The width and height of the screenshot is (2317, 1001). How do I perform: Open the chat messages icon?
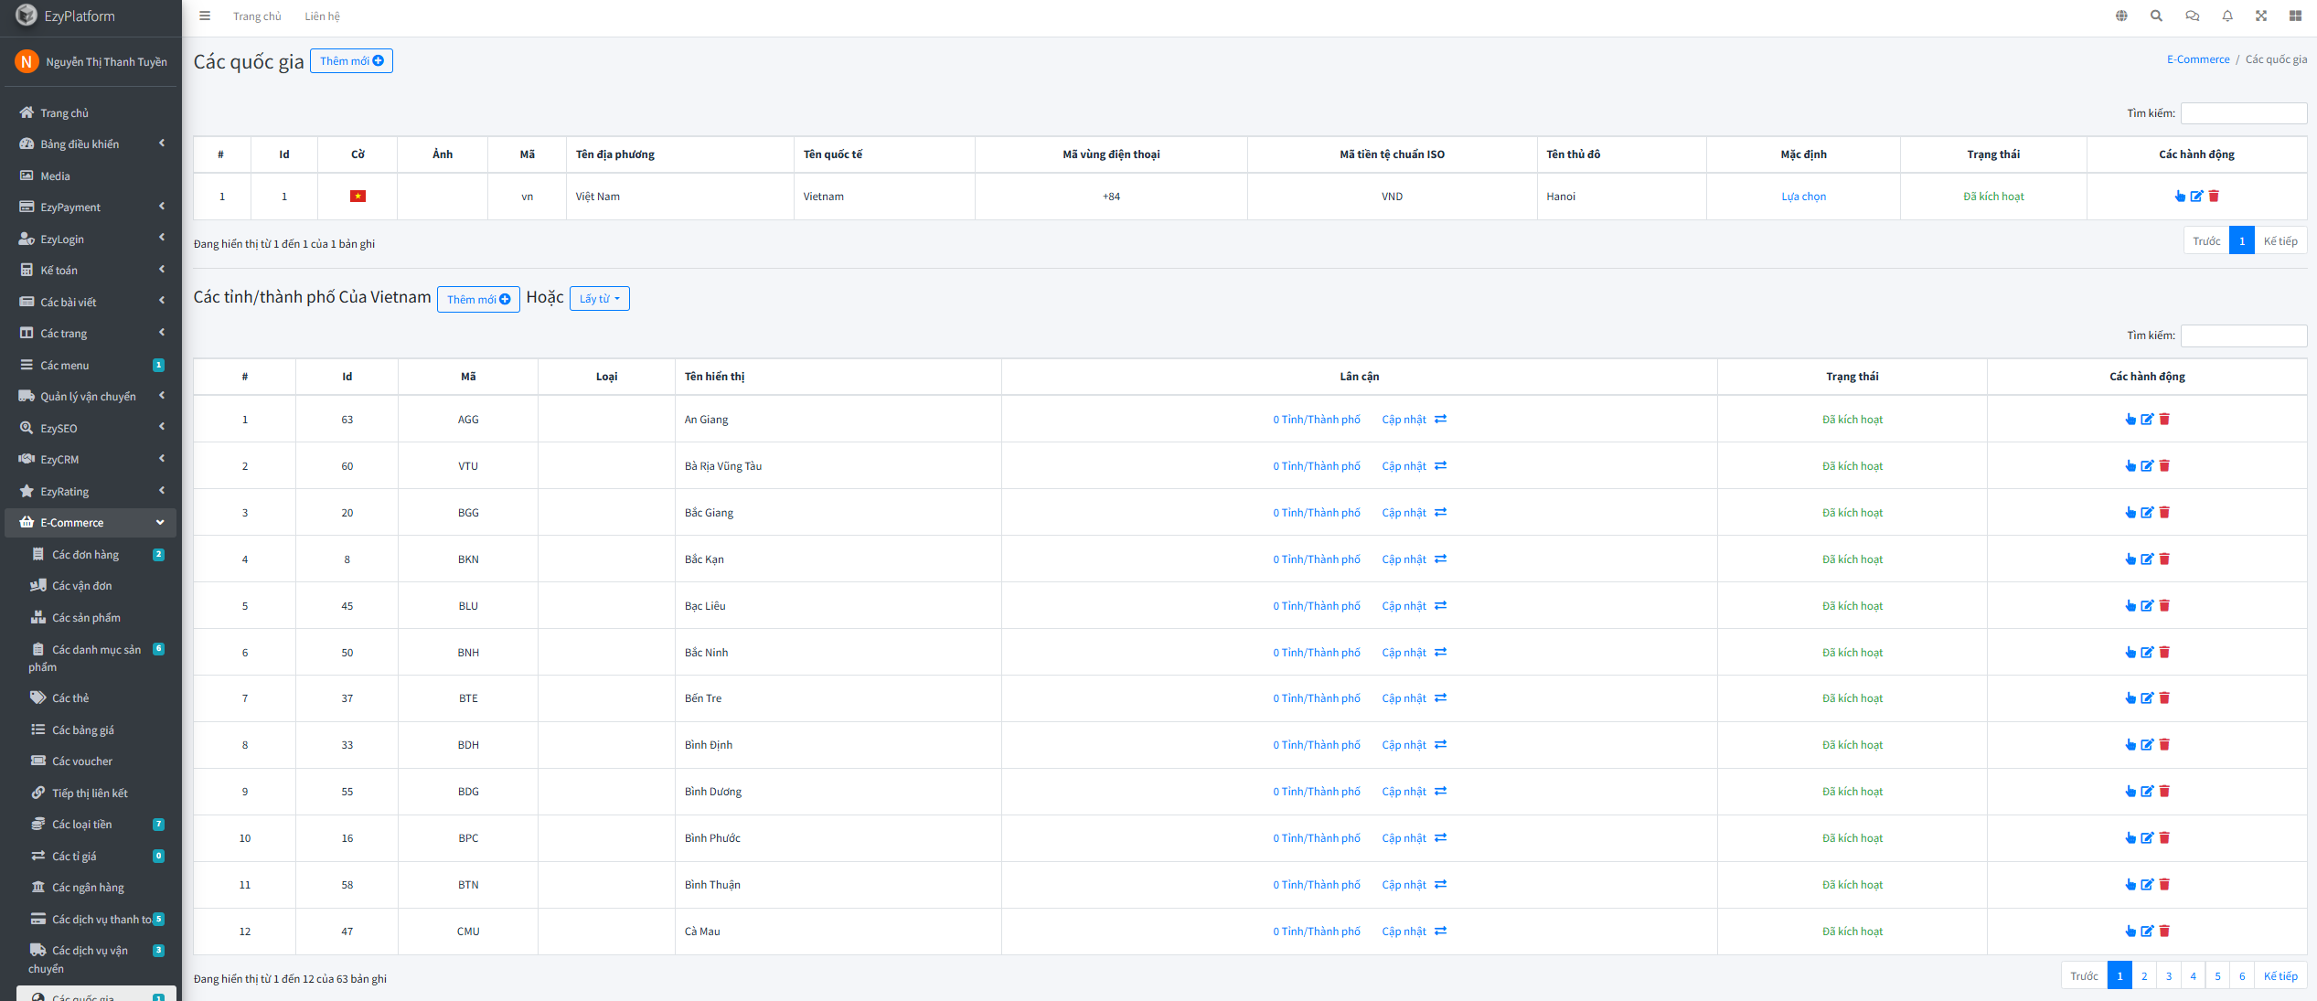pyautogui.click(x=2192, y=16)
